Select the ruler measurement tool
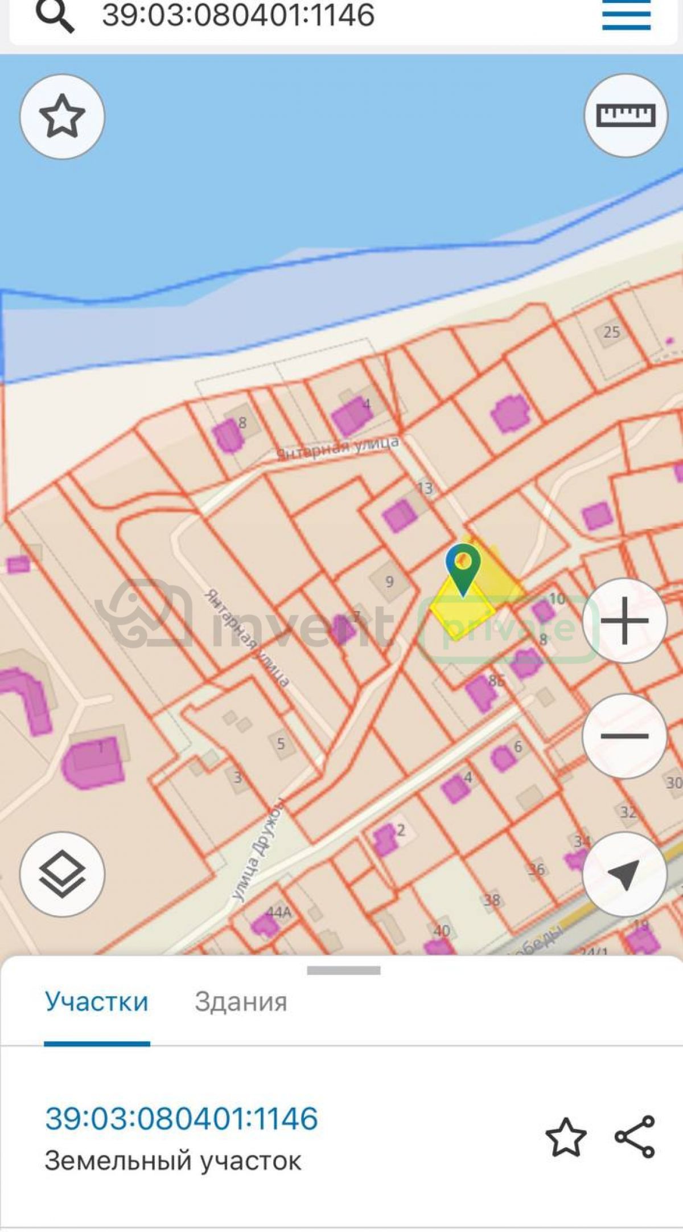Viewport: 683px width, 1232px height. coord(626,115)
